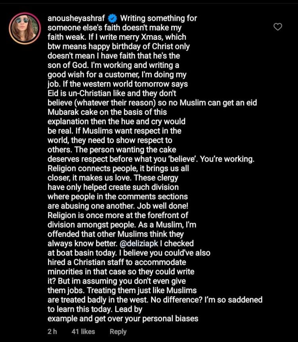Open the @deliziapk mention

pos(138,243)
